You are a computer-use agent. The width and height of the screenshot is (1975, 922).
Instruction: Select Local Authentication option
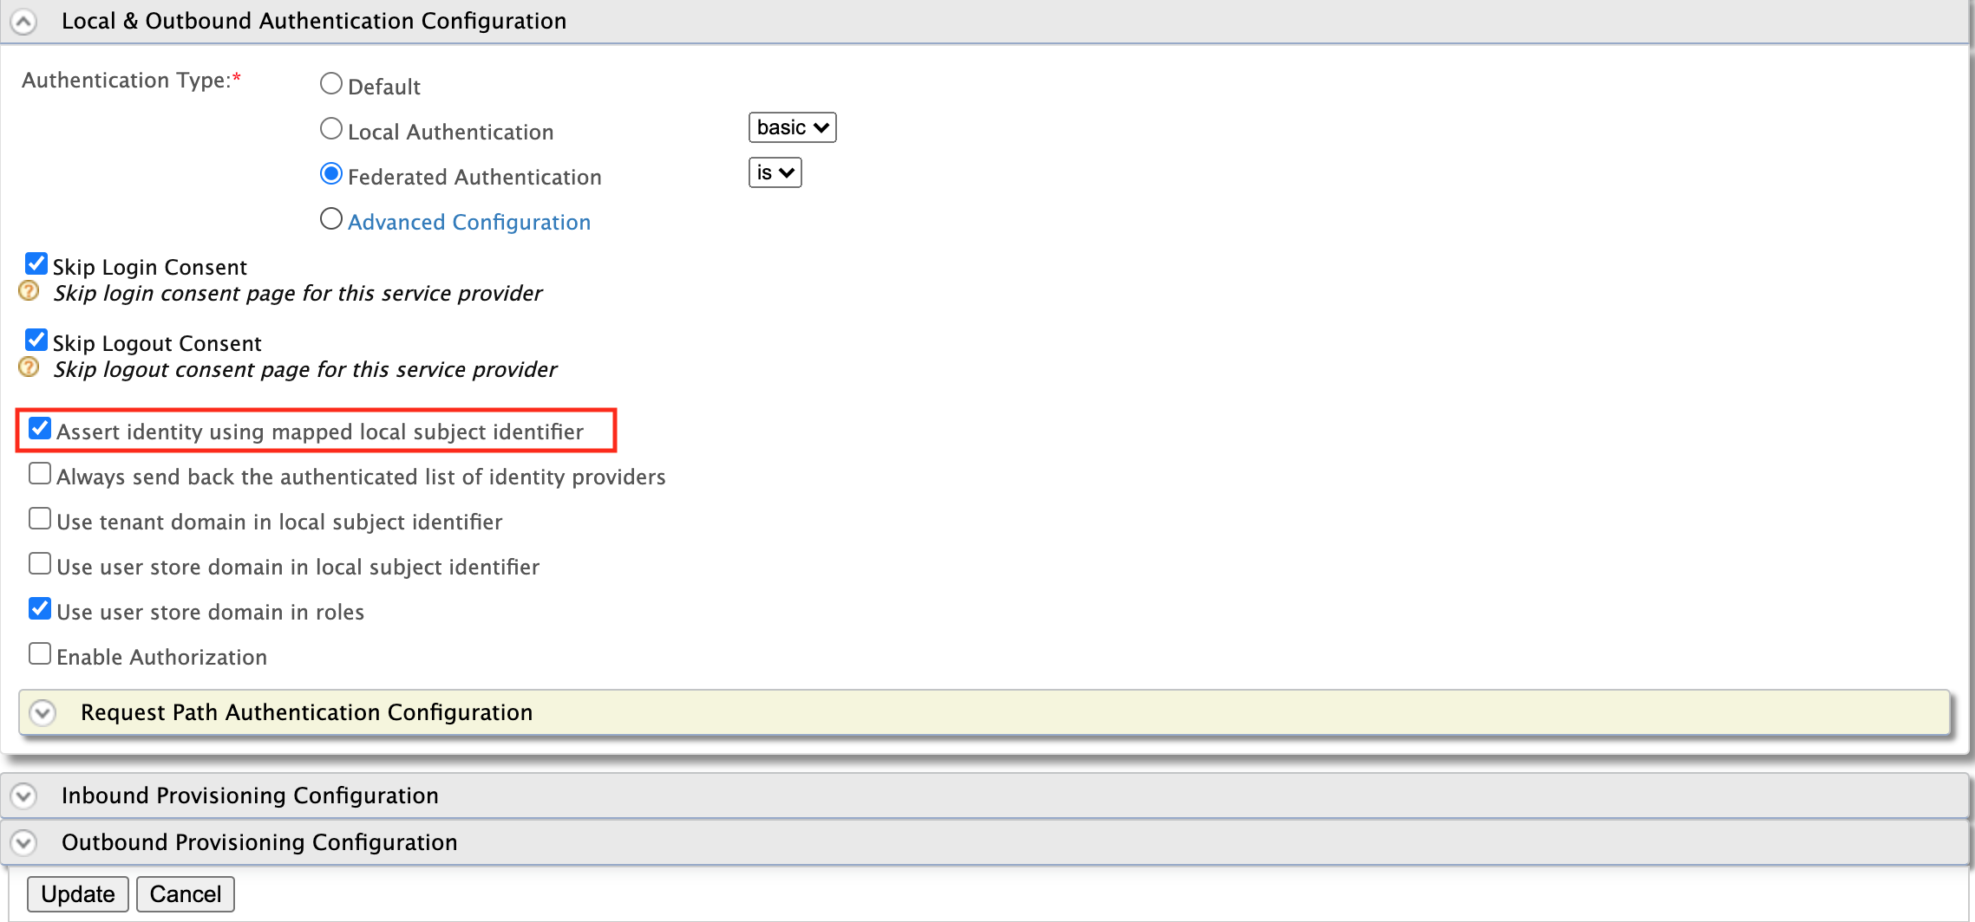point(330,128)
